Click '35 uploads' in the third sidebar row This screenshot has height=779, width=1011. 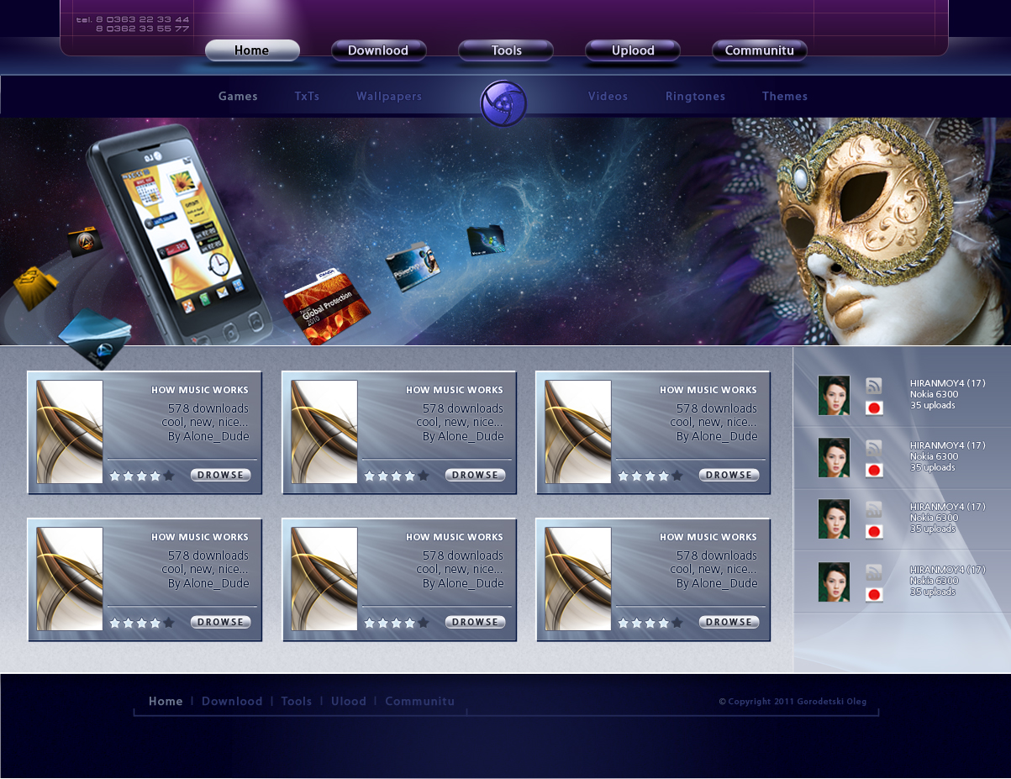pos(933,529)
